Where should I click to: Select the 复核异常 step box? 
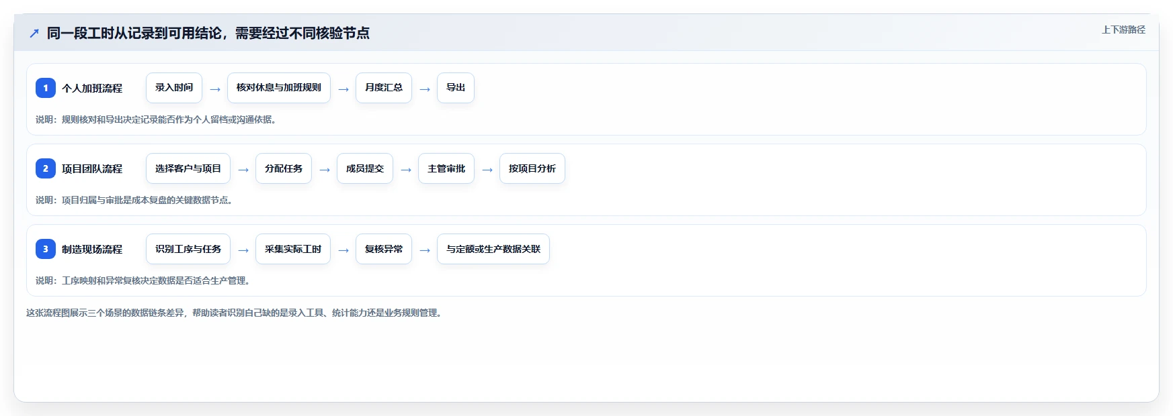pos(384,249)
